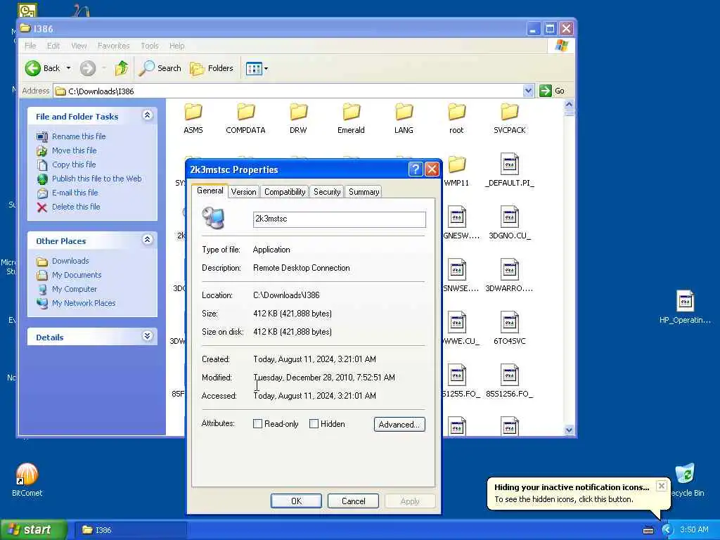Go to My Computer in Other Places
This screenshot has width=720, height=540.
click(x=74, y=289)
